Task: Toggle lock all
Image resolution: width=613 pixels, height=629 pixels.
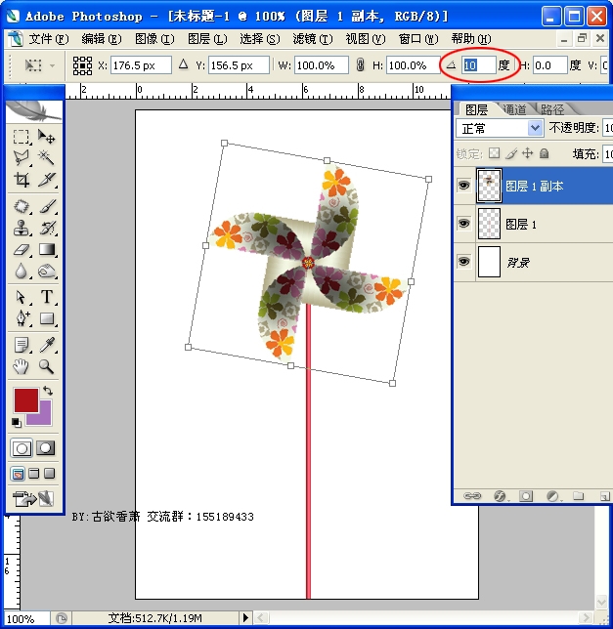Action: [x=544, y=153]
